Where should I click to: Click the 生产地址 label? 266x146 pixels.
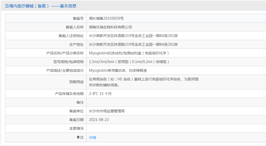[76, 44]
